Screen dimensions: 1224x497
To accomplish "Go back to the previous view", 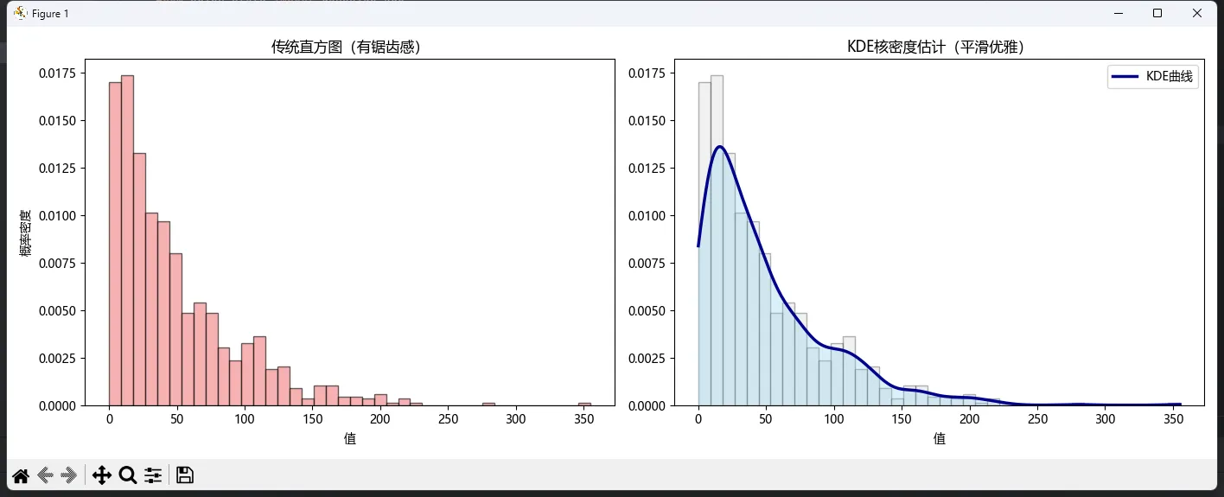I will pos(46,475).
